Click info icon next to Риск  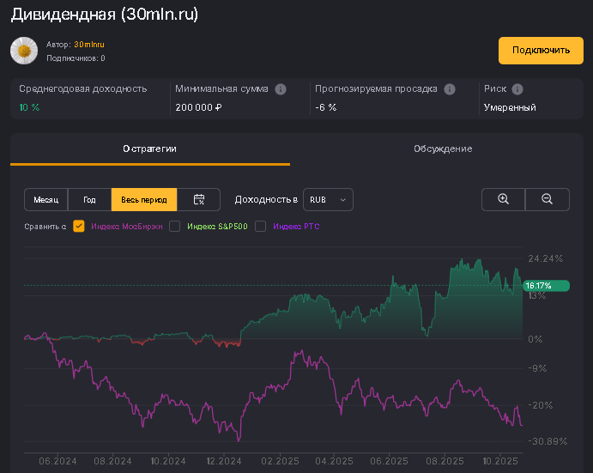[x=517, y=88]
